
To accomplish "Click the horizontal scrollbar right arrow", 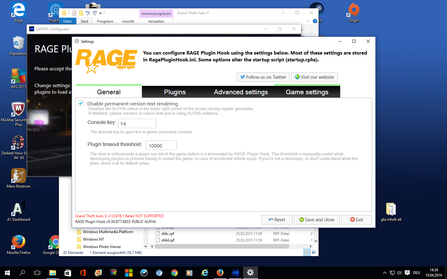I will pos(310,246).
